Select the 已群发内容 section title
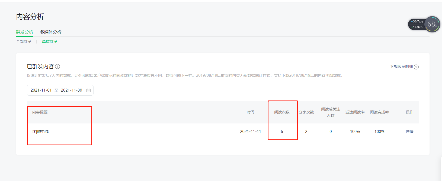This screenshot has height=181, width=442. pos(40,66)
